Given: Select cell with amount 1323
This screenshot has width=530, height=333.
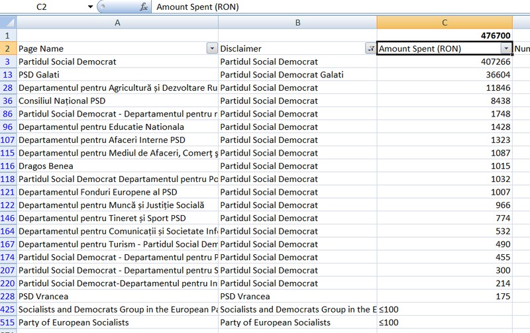Looking at the screenshot, I should point(445,140).
